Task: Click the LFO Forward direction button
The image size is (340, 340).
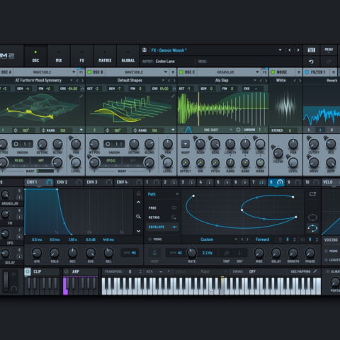Action: point(262,239)
